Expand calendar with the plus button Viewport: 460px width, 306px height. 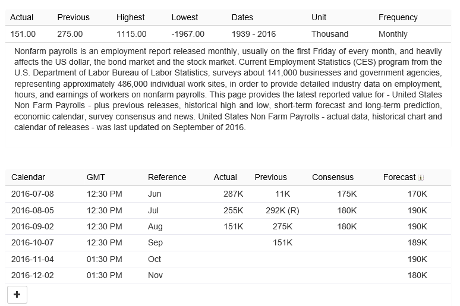(17, 294)
